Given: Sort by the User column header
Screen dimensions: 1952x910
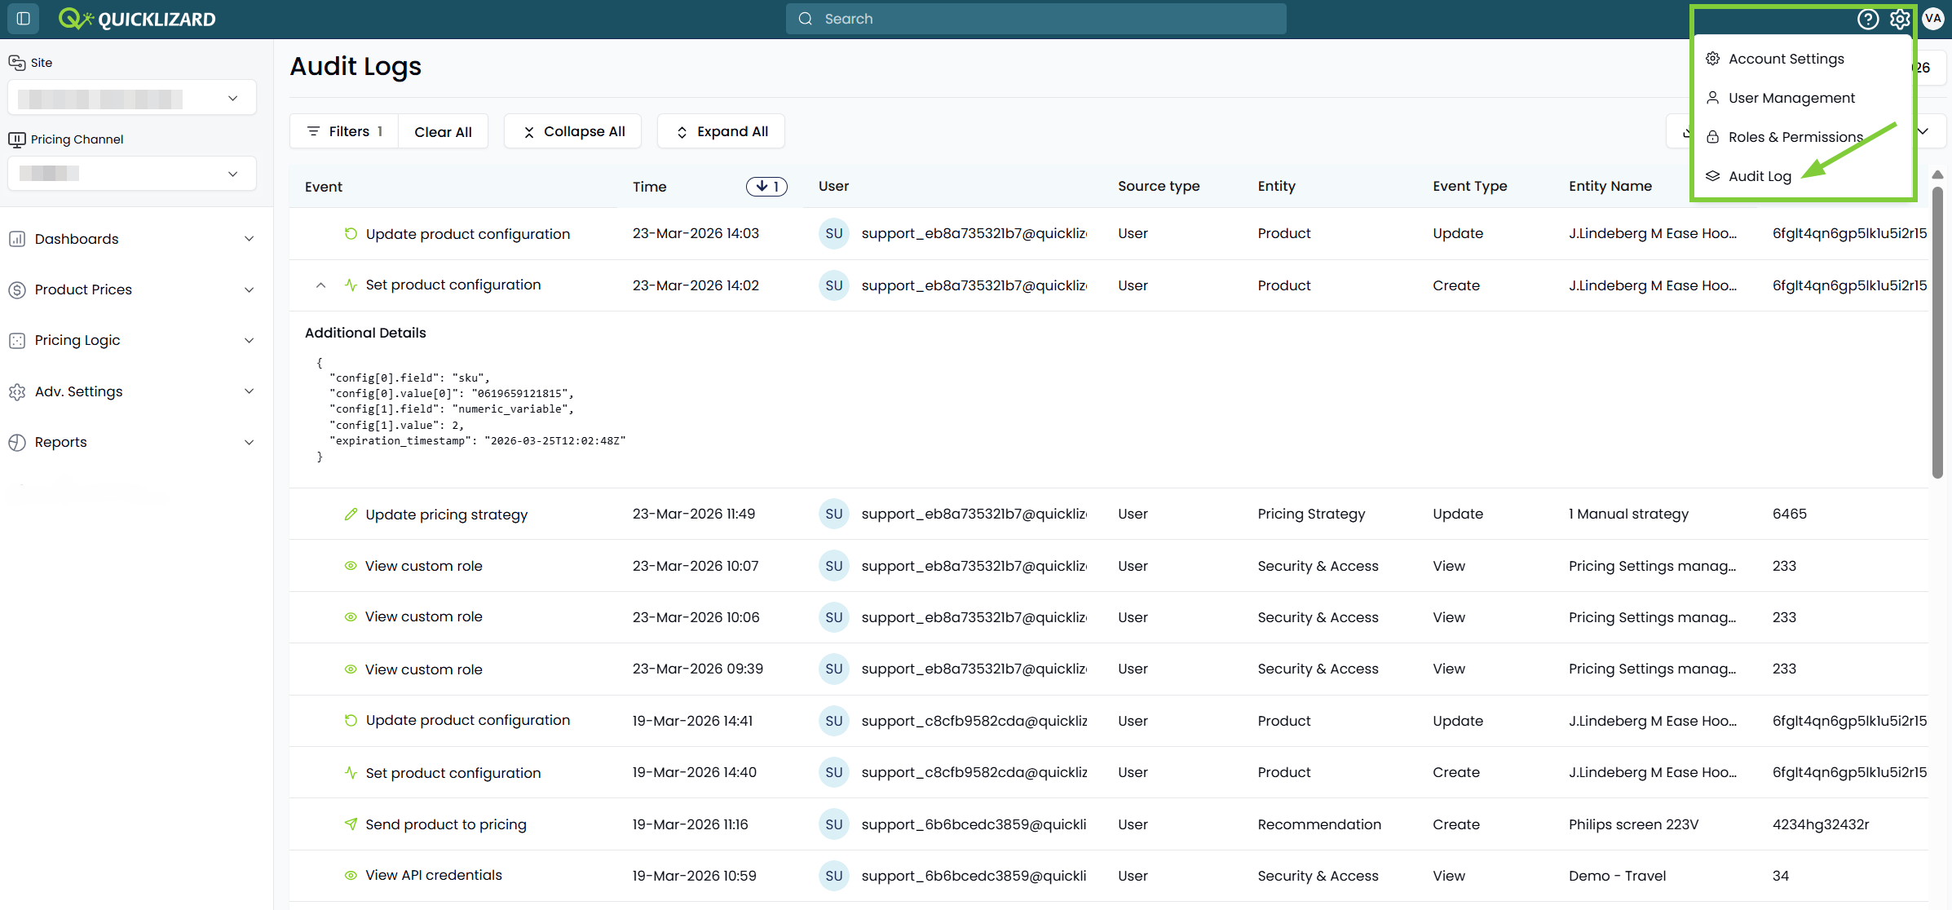Looking at the screenshot, I should (833, 187).
